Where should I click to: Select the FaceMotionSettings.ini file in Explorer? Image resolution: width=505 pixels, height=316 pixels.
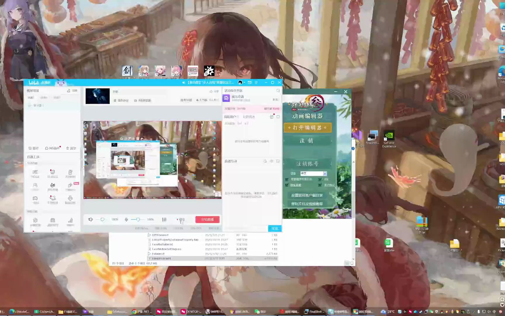(x=212, y=249)
